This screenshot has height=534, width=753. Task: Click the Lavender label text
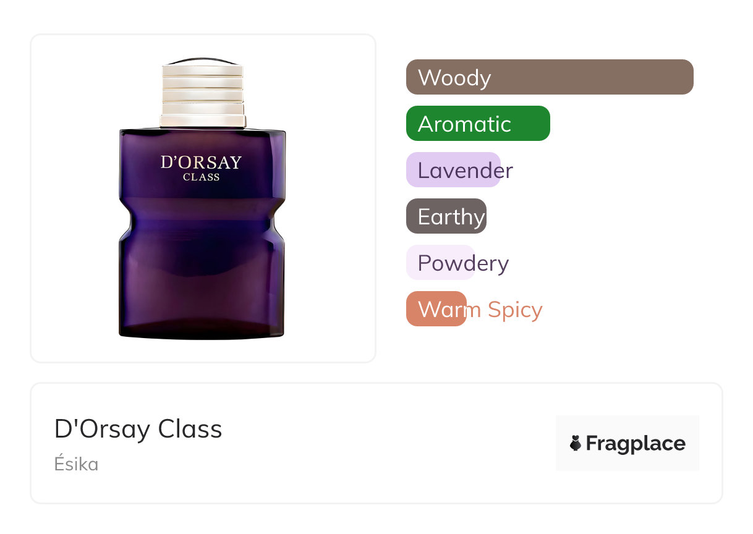point(466,171)
